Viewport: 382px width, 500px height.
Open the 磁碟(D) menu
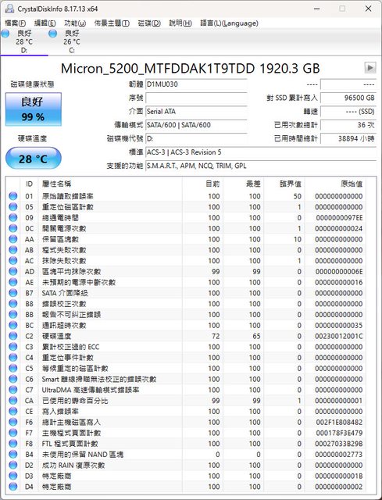click(x=149, y=23)
